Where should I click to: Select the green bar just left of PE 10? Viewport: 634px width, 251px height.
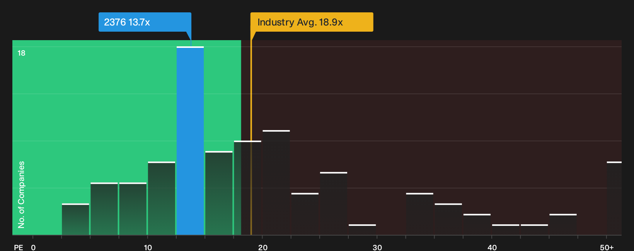point(133,209)
